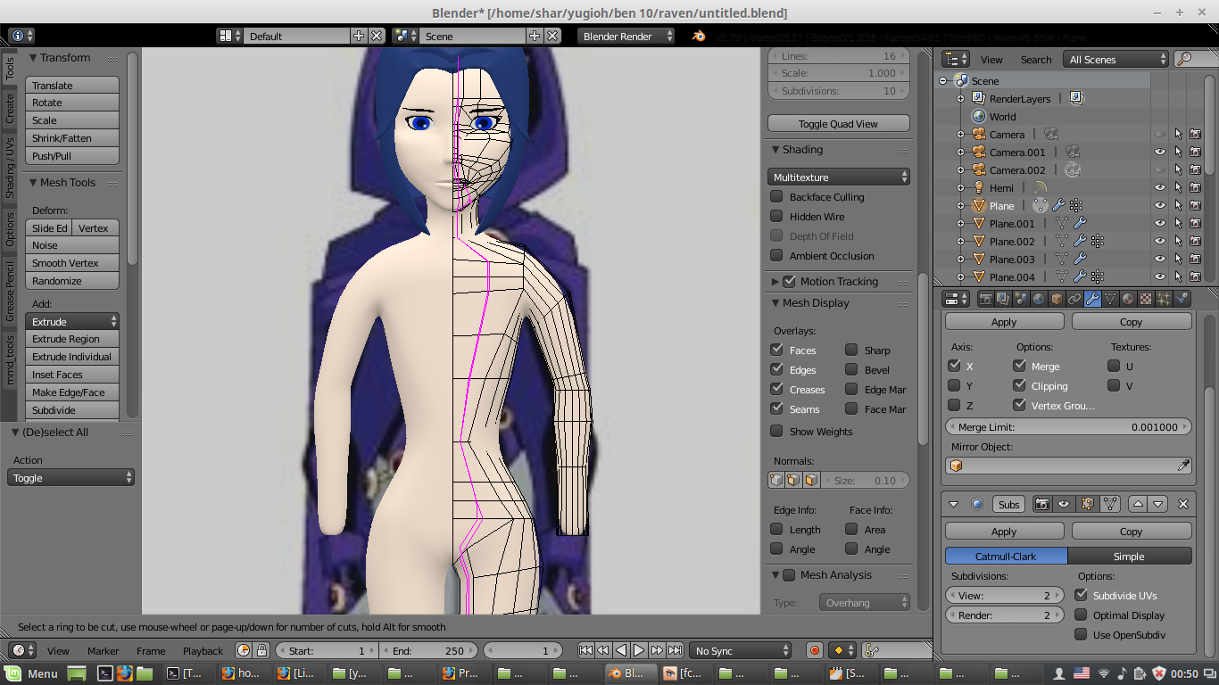Open All Scenes outliner filter dropdown
This screenshot has width=1219, height=685.
[x=1116, y=59]
